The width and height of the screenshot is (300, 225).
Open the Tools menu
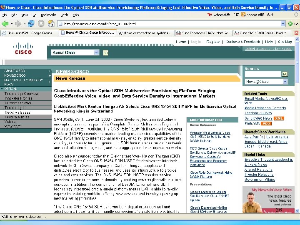pyautogui.click(x=64, y=15)
